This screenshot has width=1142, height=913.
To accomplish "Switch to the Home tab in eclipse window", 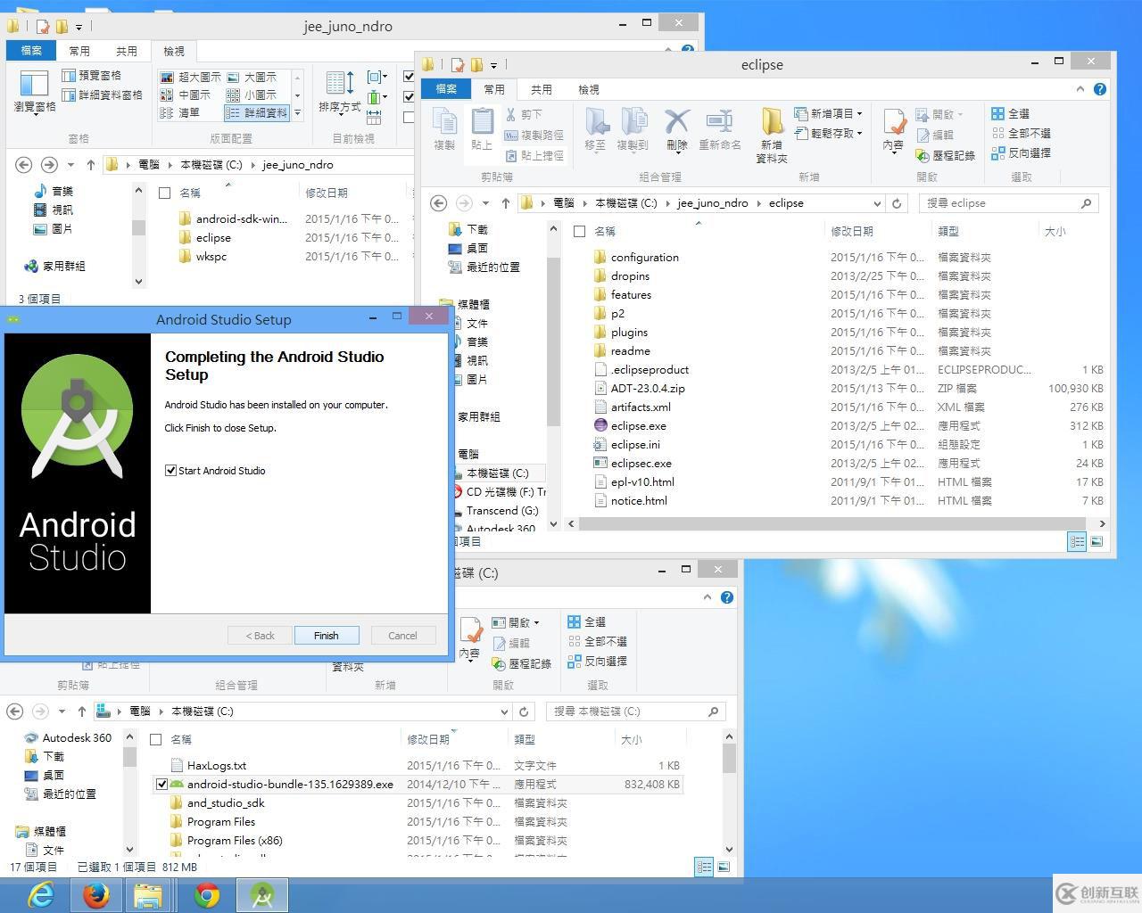I will tap(494, 89).
